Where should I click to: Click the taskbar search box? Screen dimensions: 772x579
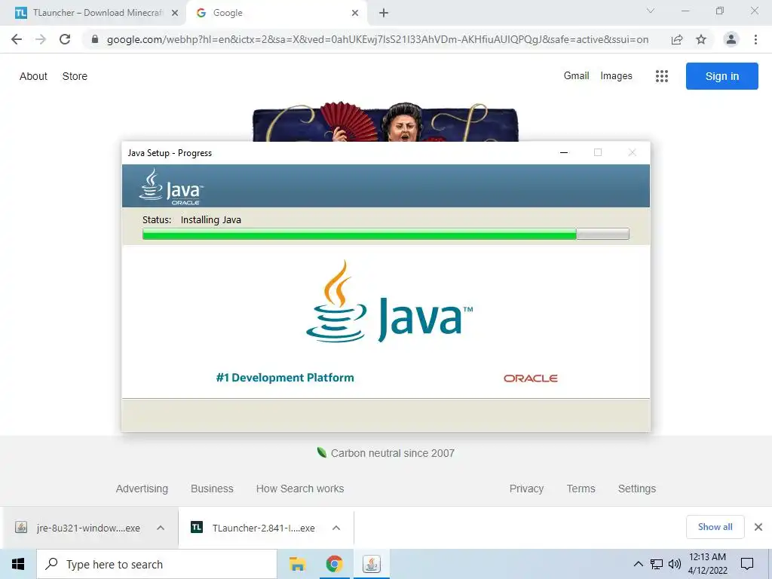coord(157,564)
